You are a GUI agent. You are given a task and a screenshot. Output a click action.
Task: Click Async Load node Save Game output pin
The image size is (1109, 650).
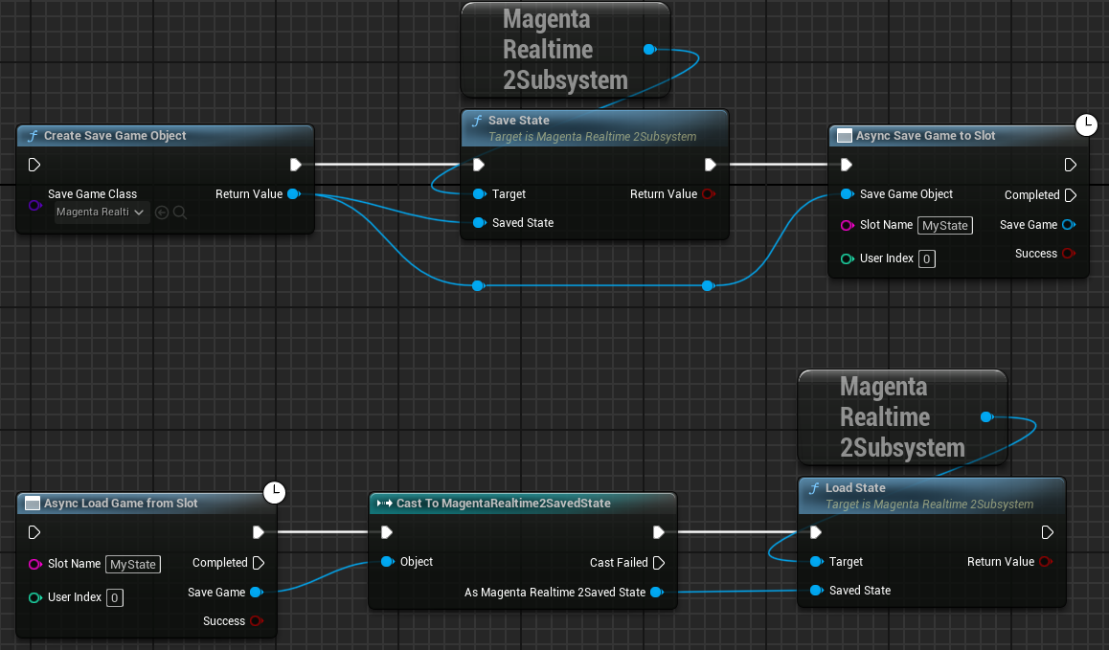(x=256, y=593)
